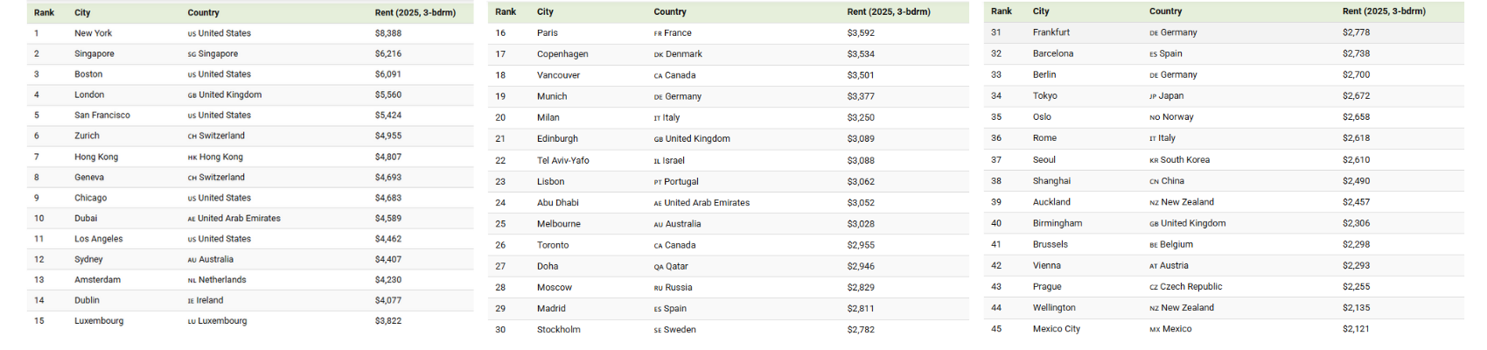Image resolution: width=1487 pixels, height=350 pixels.
Task: Click the SG country code beside Singapore
Action: [x=192, y=54]
